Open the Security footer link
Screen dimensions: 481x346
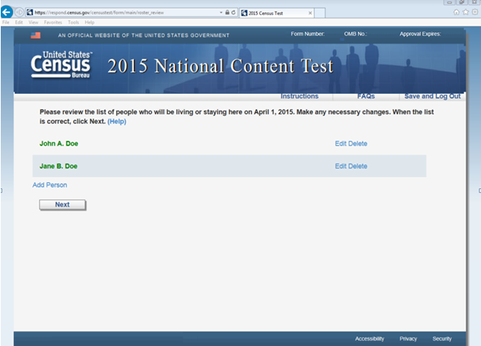[x=442, y=338]
